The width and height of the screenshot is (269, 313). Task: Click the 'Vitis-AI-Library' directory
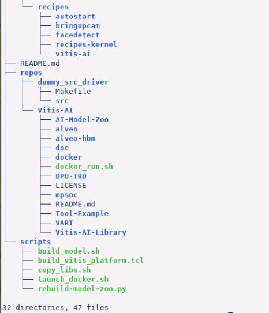pyautogui.click(x=91, y=232)
